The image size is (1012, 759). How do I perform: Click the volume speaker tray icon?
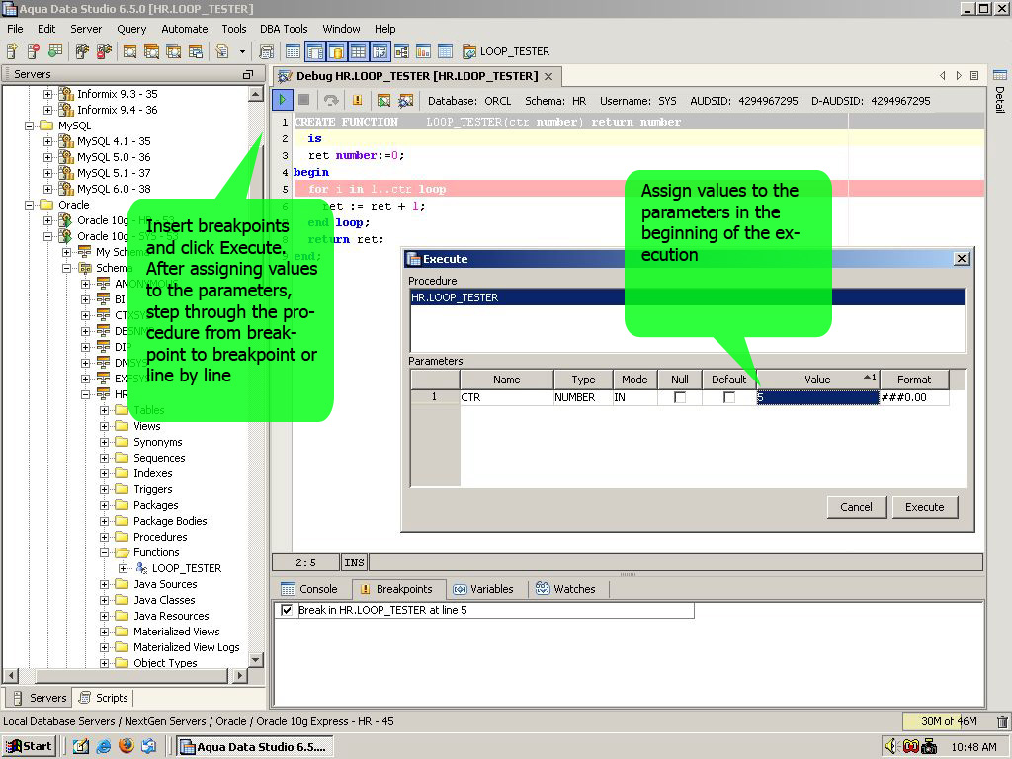(891, 747)
